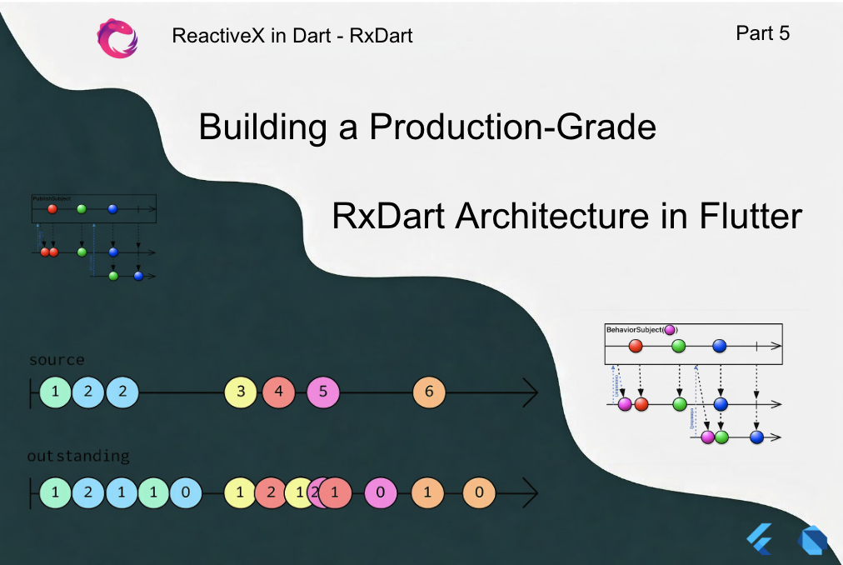Click "ReactiveX in Dart - RxDart" header text
This screenshot has width=843, height=565.
[x=292, y=36]
